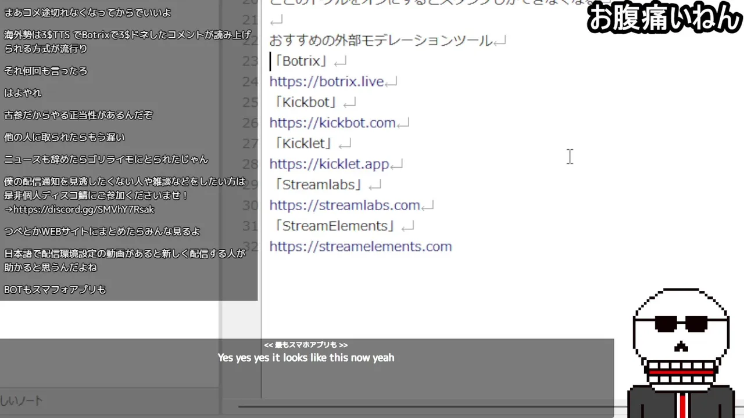This screenshot has width=744, height=418.
Task: Open the https://kickbot.com link
Action: (332, 122)
